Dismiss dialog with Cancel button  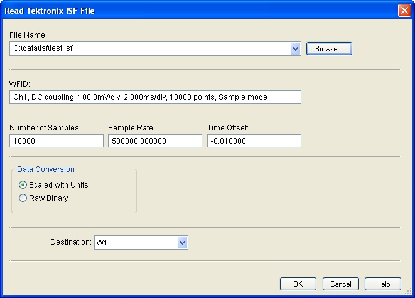pos(341,284)
